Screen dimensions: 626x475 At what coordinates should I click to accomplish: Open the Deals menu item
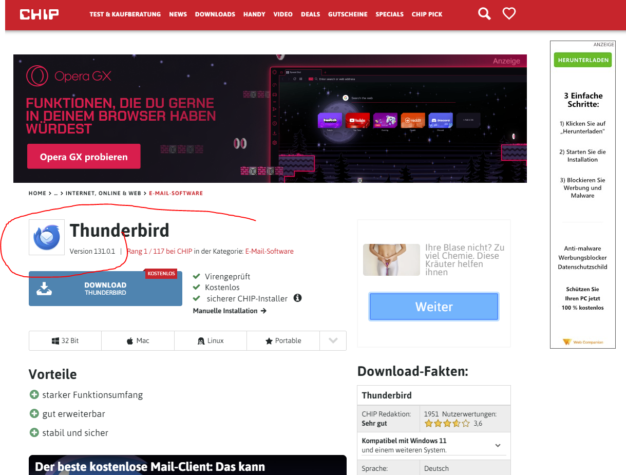point(310,14)
